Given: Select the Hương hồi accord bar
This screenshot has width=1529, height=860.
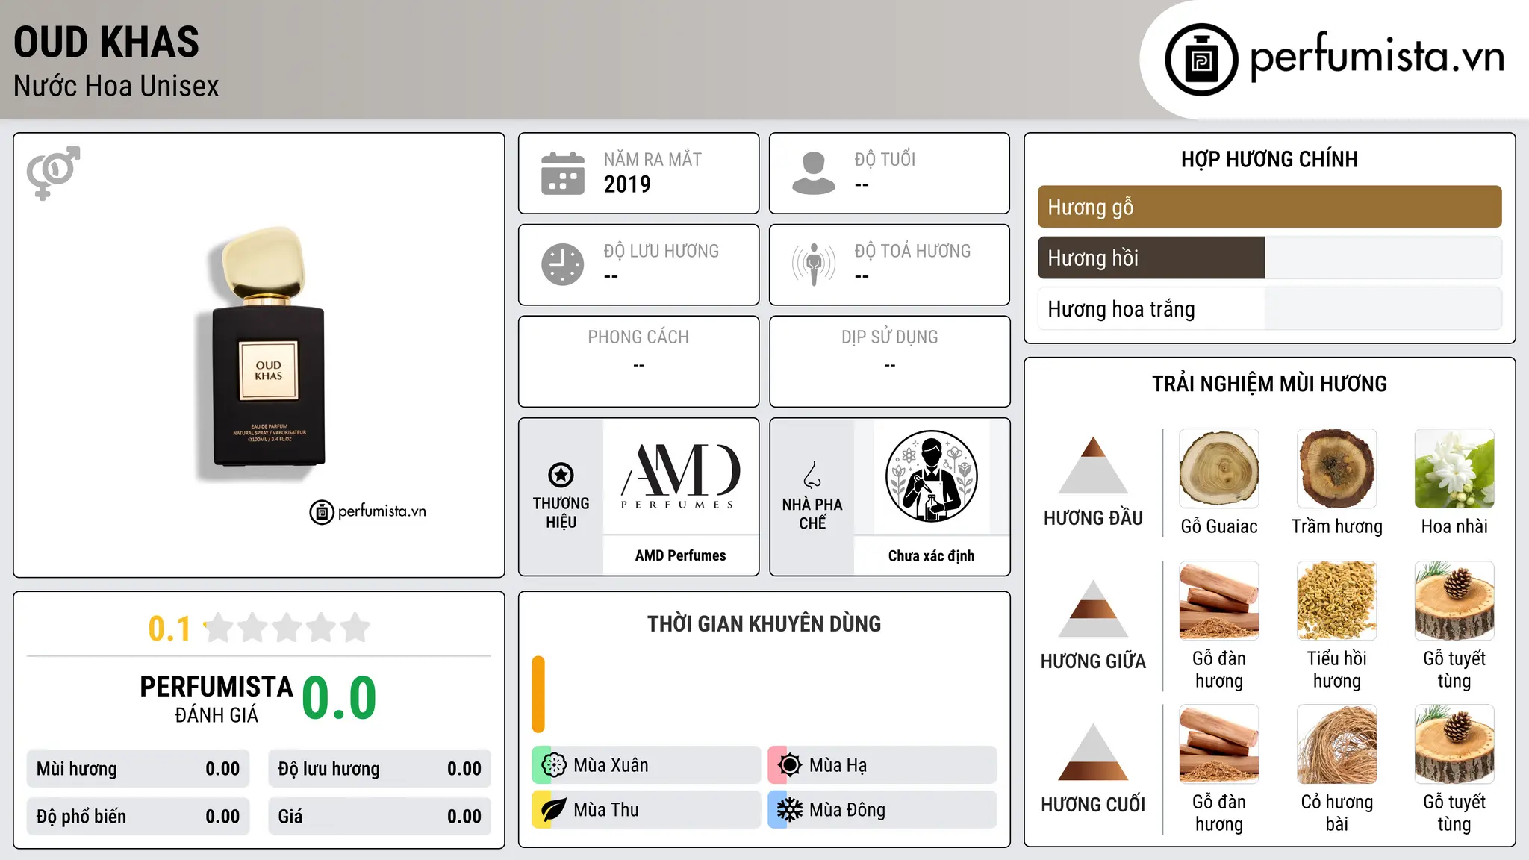Looking at the screenshot, I should coord(1269,258).
